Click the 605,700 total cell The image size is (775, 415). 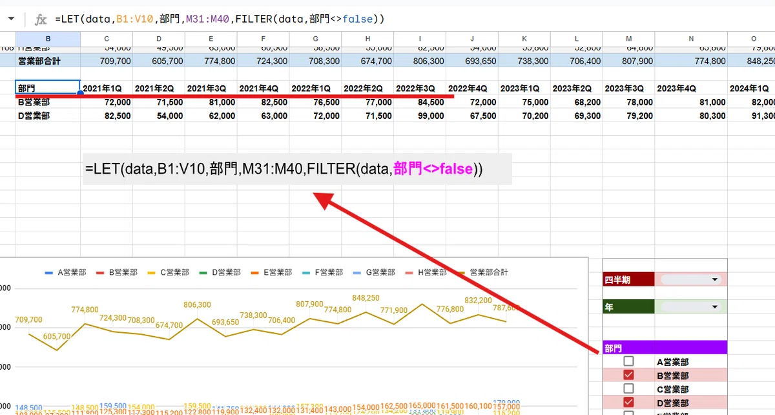tap(159, 61)
